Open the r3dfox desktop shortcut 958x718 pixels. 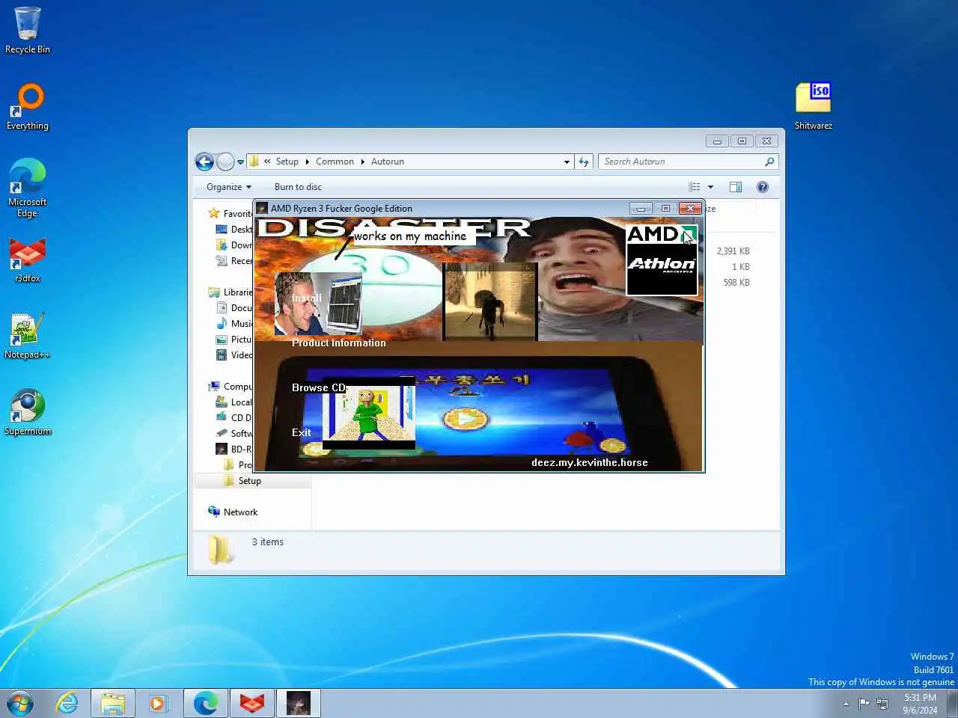[x=28, y=260]
